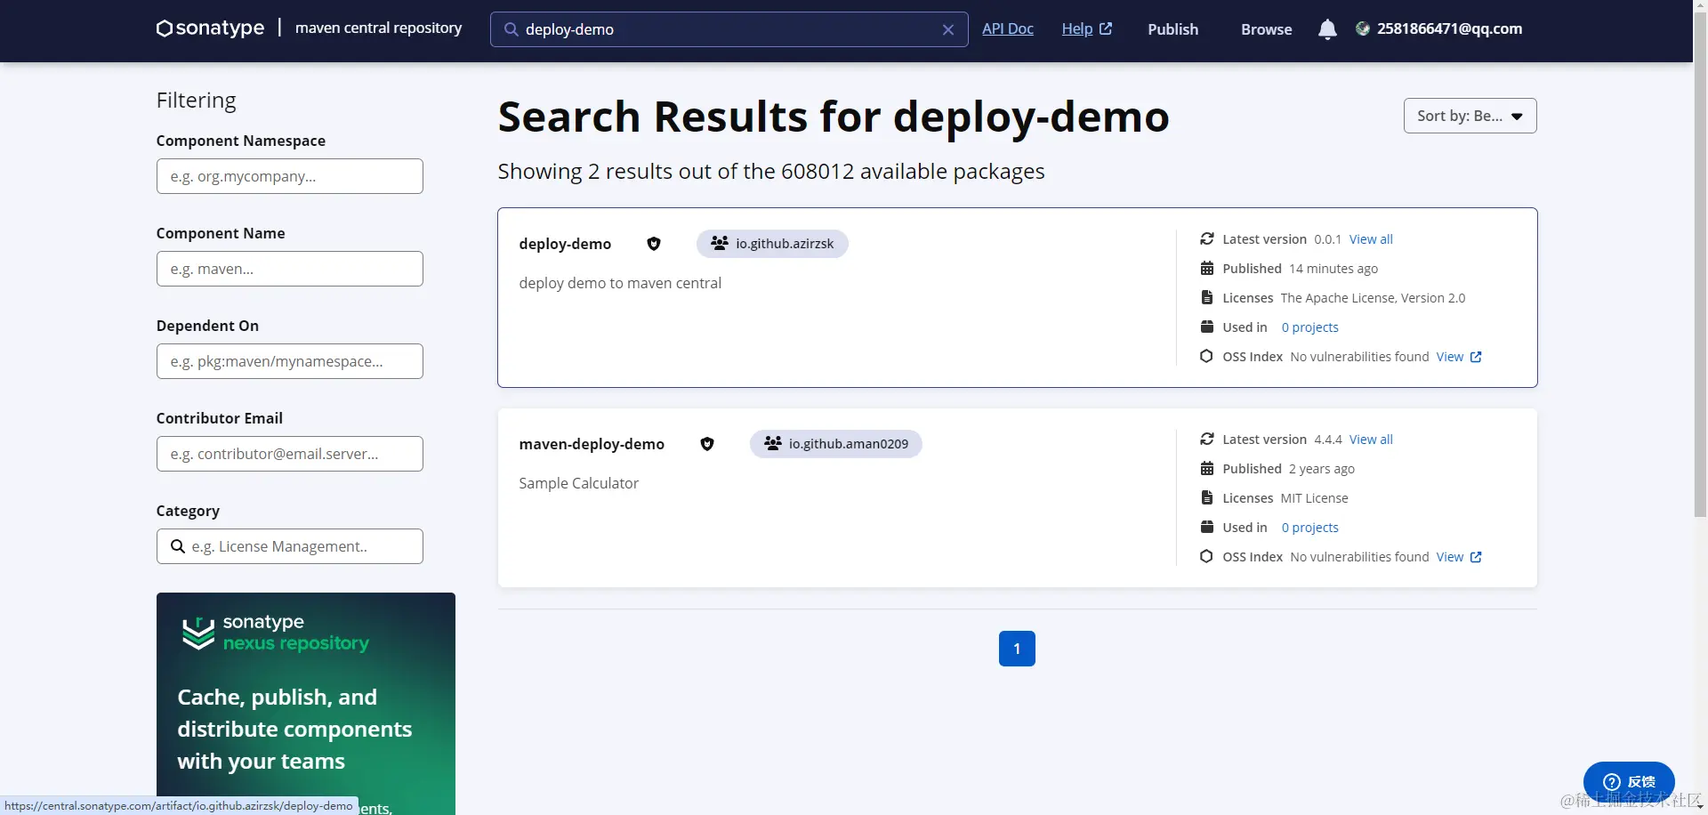The height and width of the screenshot is (815, 1708).
Task: Clear the search field with the X icon
Action: [948, 29]
